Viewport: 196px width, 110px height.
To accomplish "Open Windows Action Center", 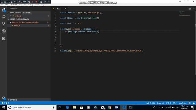I will tap(192, 107).
